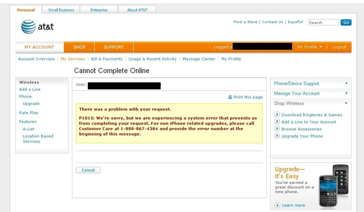364x212 pixels.
Task: Select the MY ACCOUNT main tab
Action: click(x=39, y=47)
